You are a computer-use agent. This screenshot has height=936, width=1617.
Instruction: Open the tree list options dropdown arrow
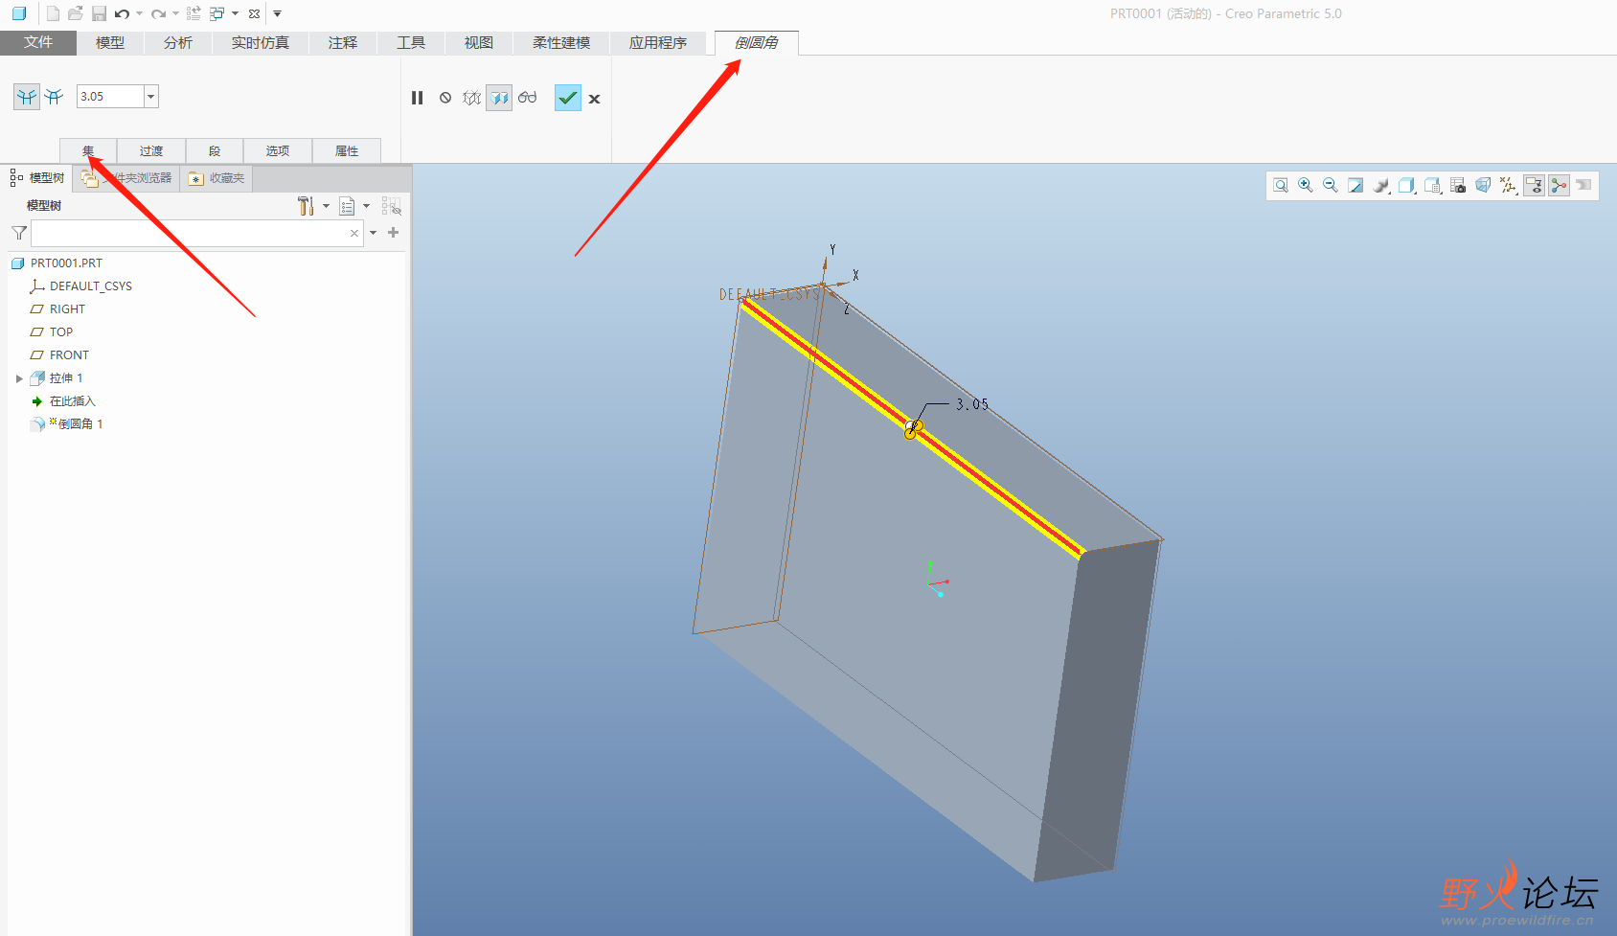tap(366, 206)
